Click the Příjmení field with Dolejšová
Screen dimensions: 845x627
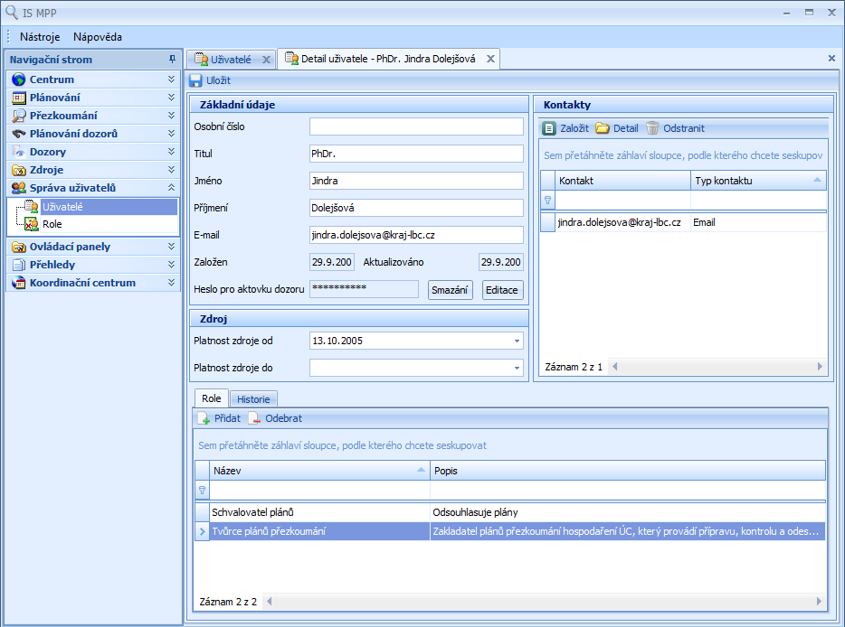click(416, 209)
